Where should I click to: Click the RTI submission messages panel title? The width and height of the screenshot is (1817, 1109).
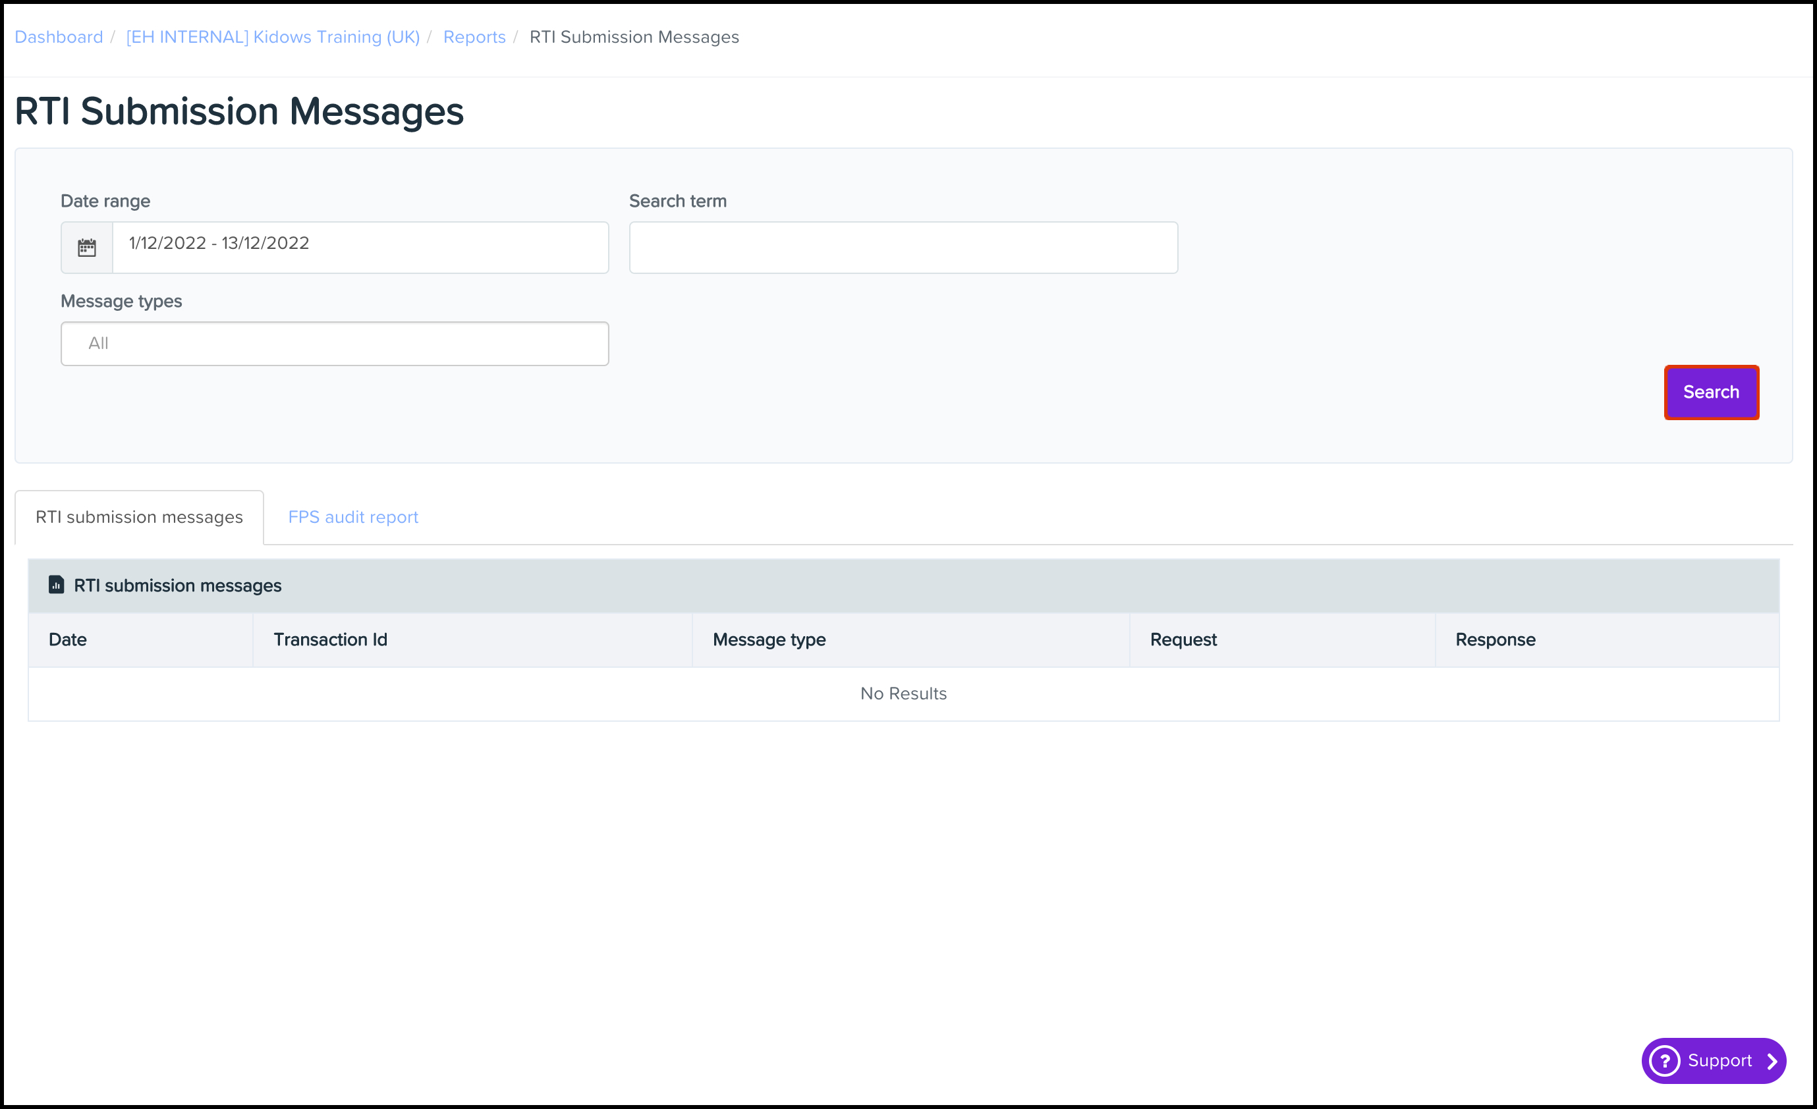click(x=178, y=585)
